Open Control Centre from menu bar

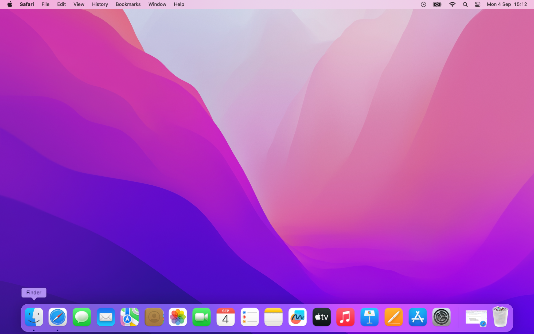[x=478, y=4]
